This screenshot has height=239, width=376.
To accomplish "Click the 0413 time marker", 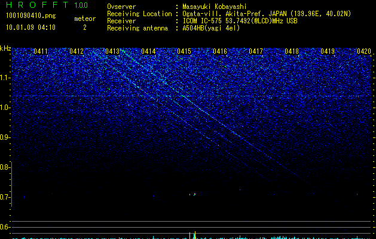I will click(x=112, y=51).
